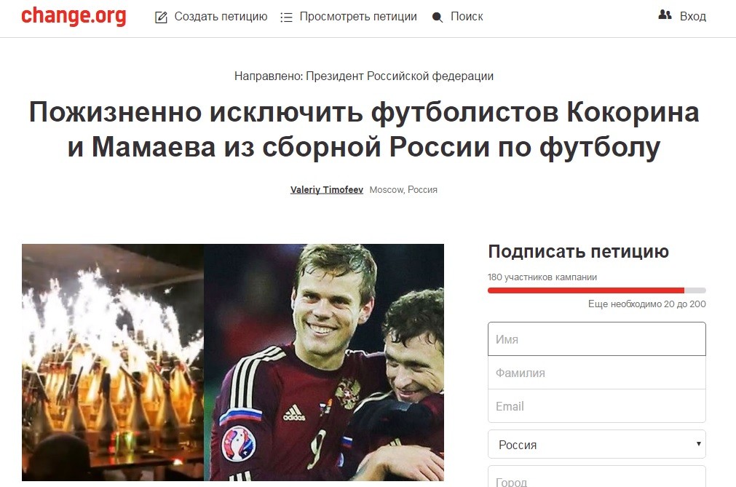
Task: Click the list icon beside Просмотреть петиции
Action: [286, 17]
